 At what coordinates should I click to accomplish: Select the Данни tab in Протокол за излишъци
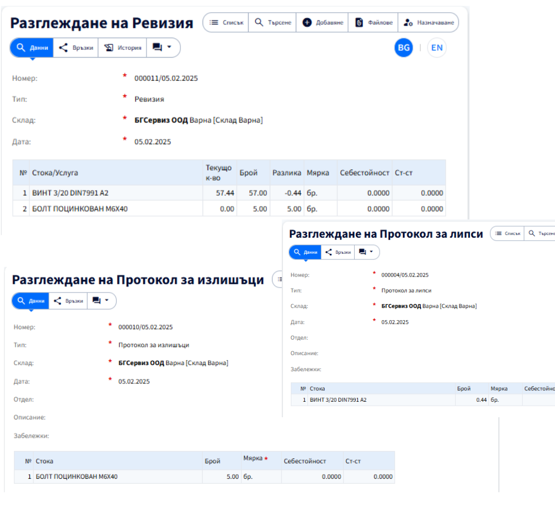tap(30, 300)
